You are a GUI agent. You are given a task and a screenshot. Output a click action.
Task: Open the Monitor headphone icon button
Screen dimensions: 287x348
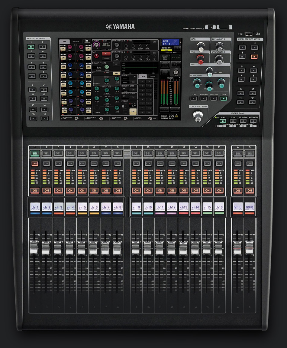click(175, 64)
